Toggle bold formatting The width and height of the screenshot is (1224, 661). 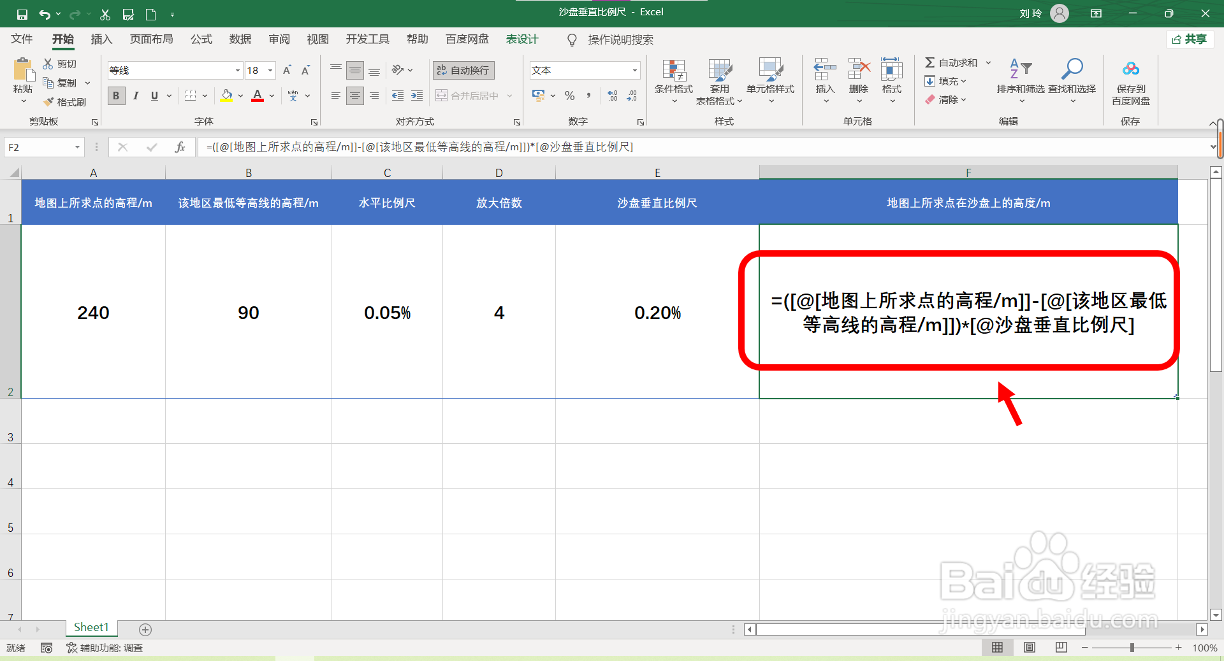click(x=116, y=96)
